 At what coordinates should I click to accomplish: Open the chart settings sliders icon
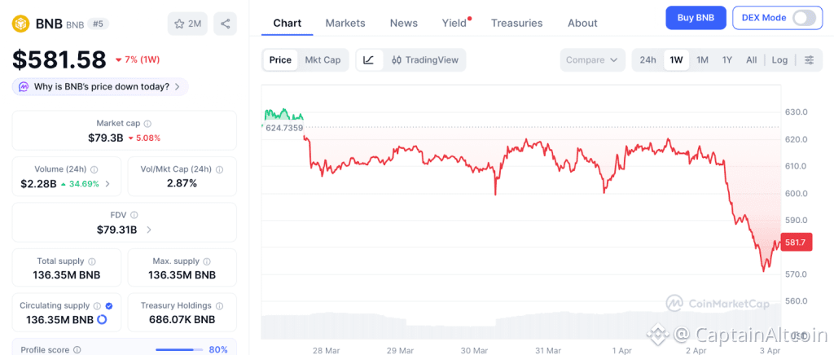(x=809, y=60)
